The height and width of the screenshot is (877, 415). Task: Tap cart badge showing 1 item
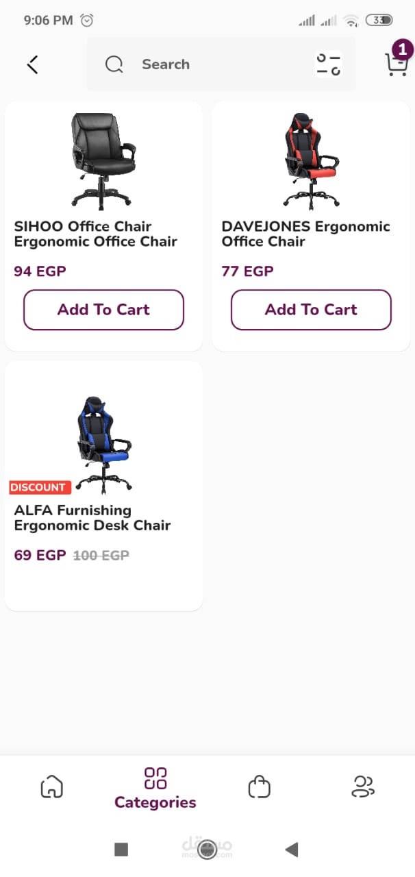403,49
